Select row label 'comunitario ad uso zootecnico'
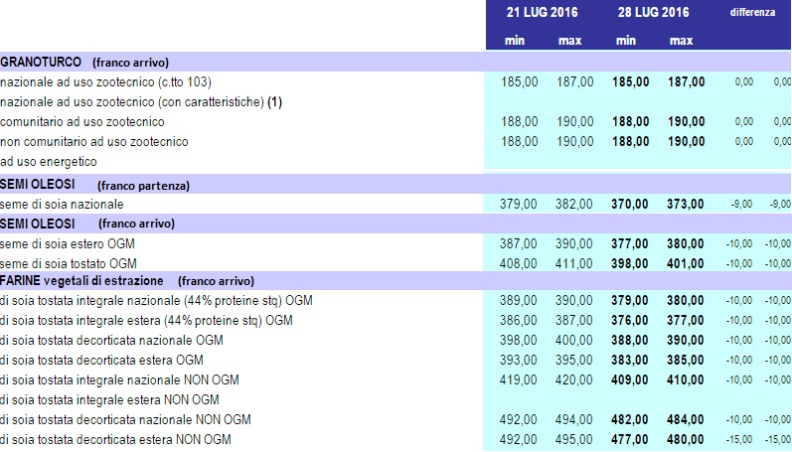Viewport: 792px width, 452px height. coord(81,122)
